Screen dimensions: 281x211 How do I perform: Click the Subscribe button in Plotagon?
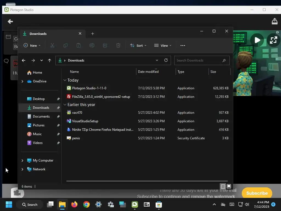point(257,193)
